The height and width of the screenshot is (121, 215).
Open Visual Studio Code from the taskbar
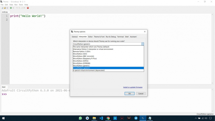point(101,118)
